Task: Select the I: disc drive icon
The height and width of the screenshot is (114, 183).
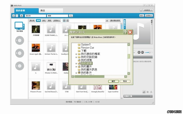Action: (20, 40)
